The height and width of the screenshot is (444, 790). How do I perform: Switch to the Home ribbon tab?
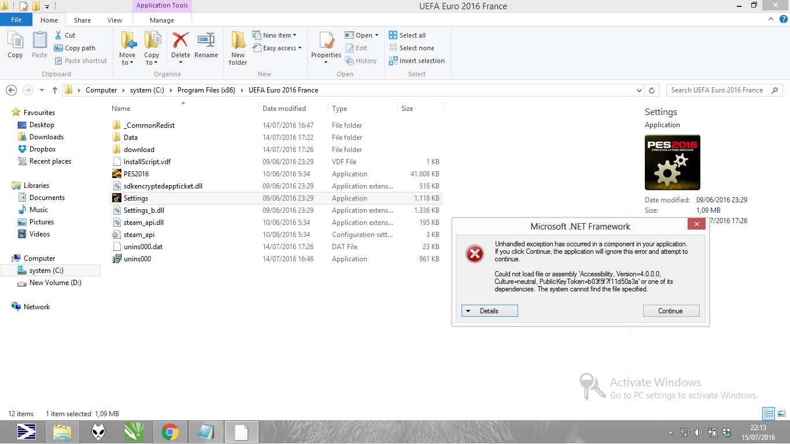(x=49, y=20)
